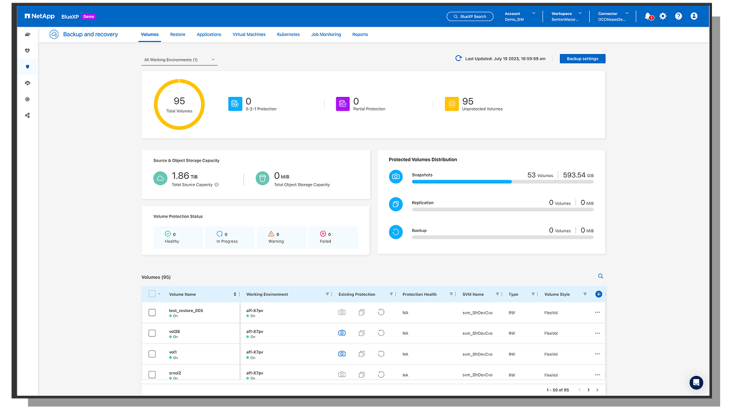
Task: Switch to the Restore tab
Action: [178, 35]
